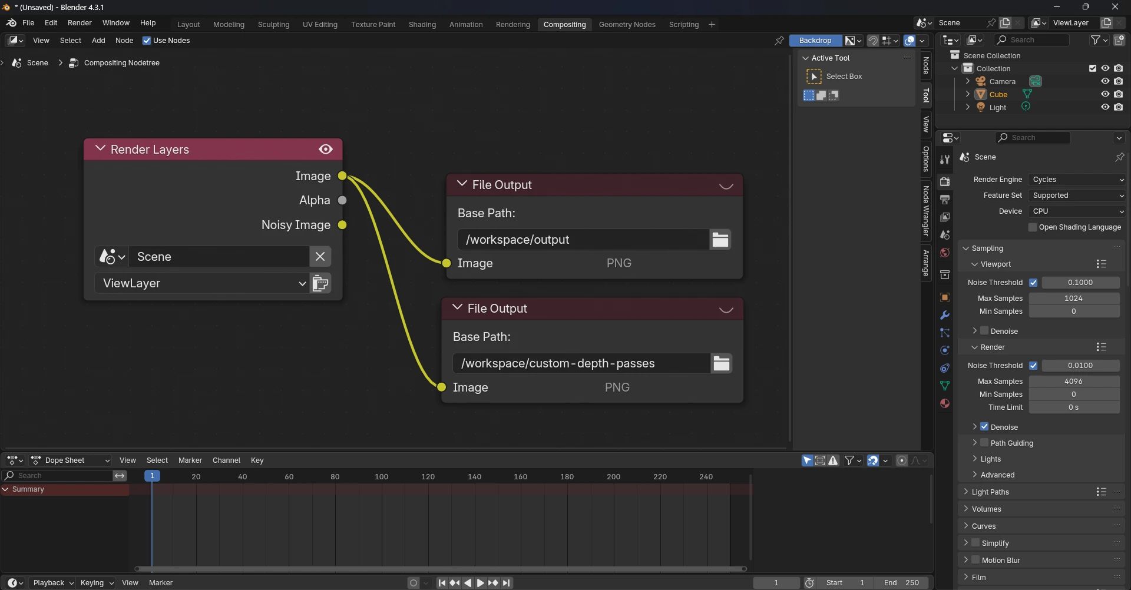Open the Node menu in the compositor
This screenshot has height=590, width=1131.
tap(124, 40)
